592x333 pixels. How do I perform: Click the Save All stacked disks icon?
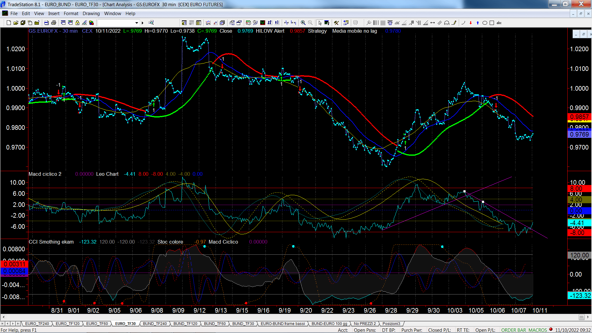pyautogui.click(x=23, y=23)
